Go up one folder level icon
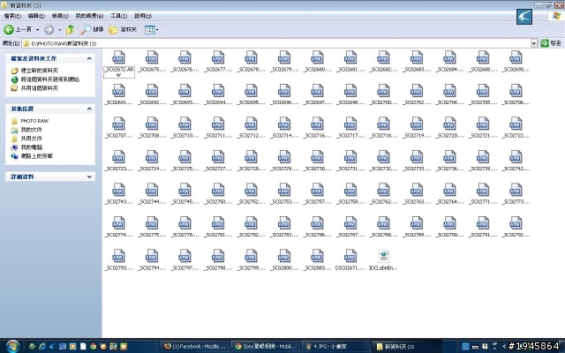Viewport: 565px width, 353px height. [71, 29]
